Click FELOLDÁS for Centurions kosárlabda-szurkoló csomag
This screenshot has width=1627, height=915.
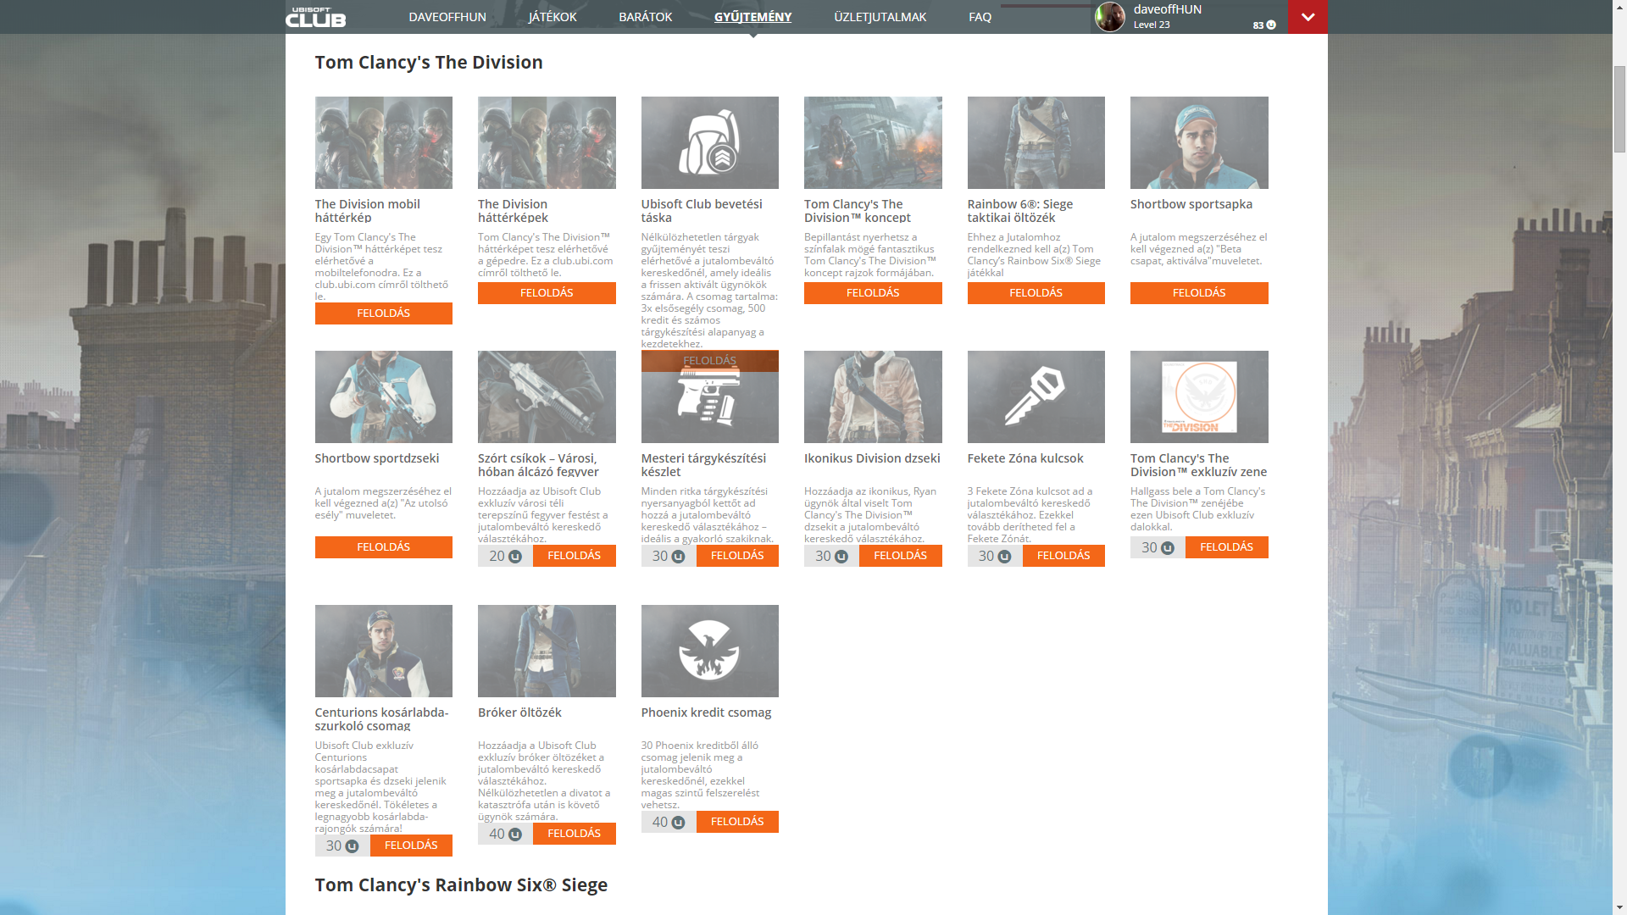click(x=411, y=846)
